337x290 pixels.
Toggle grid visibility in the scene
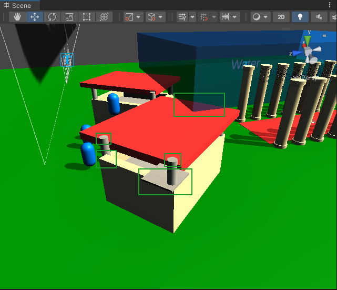183,17
